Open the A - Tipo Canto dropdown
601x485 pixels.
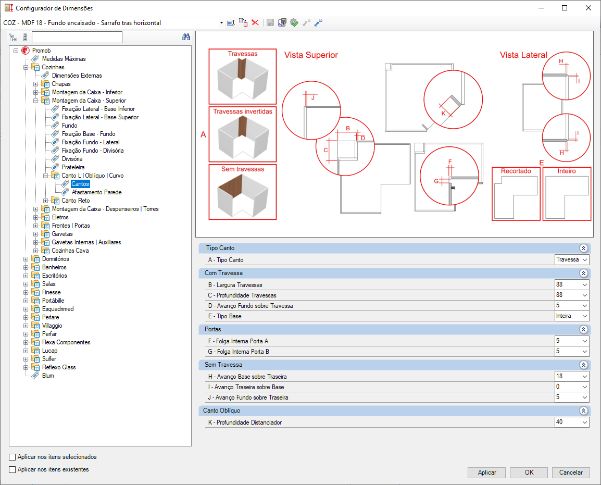584,259
